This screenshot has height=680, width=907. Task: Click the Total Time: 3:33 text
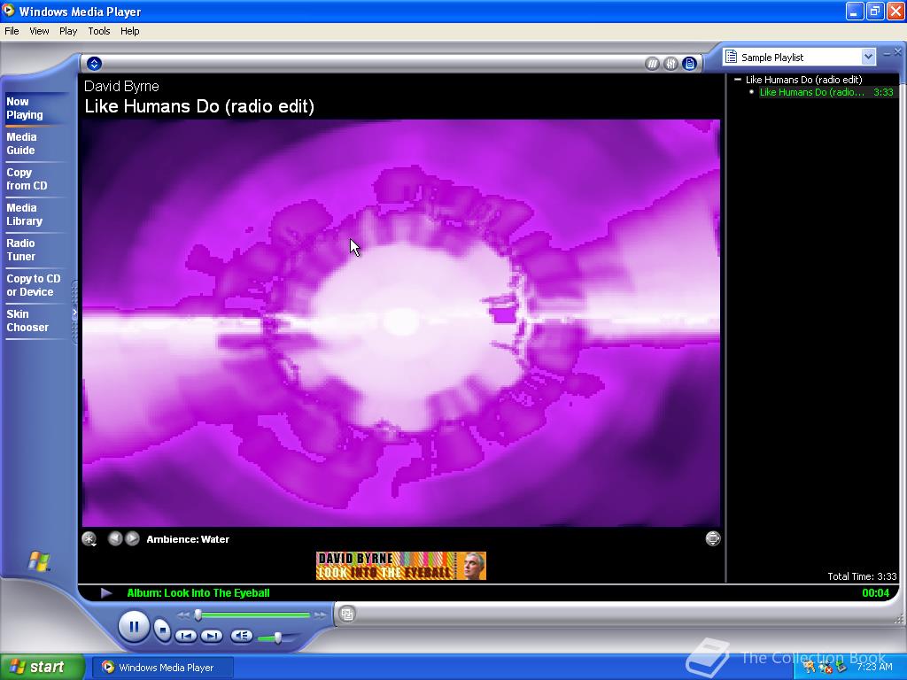(x=862, y=576)
